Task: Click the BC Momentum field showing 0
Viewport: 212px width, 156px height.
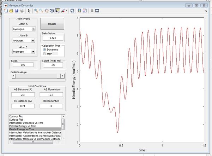Action: 51,106
